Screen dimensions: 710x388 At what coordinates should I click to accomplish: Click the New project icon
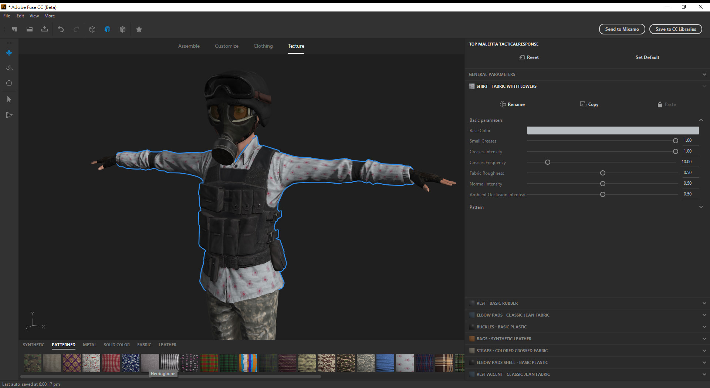point(14,29)
